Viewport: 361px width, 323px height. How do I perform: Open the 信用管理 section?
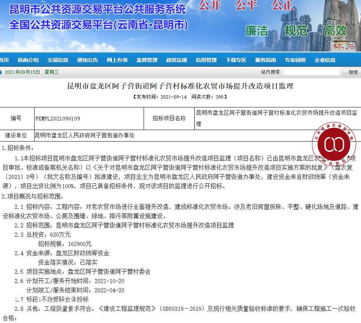pyautogui.click(x=206, y=60)
